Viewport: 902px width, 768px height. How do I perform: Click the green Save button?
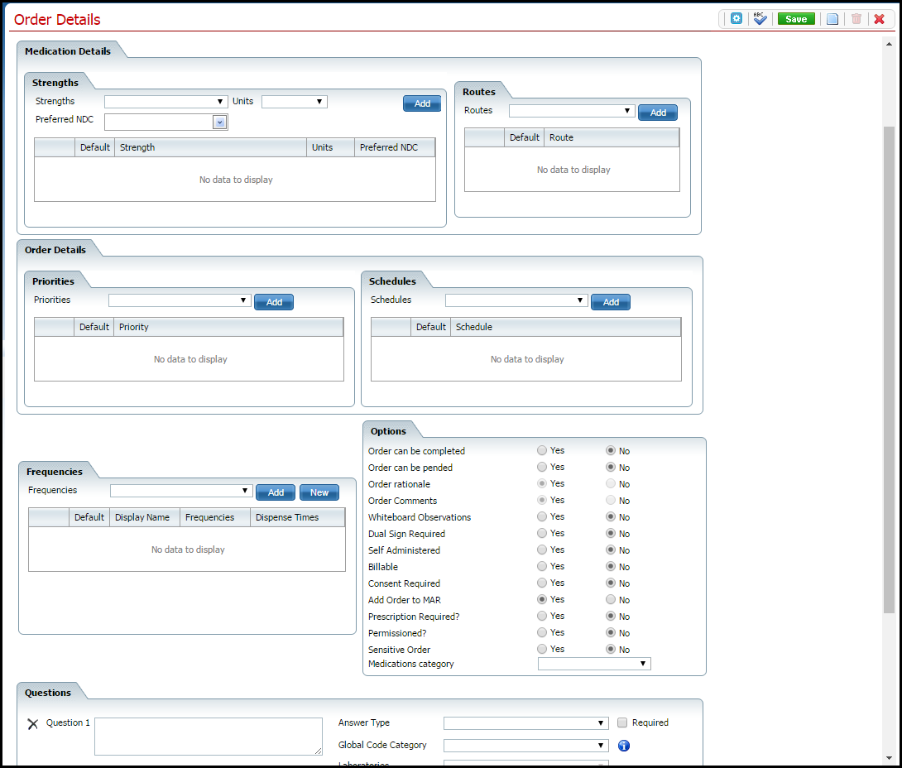point(796,18)
